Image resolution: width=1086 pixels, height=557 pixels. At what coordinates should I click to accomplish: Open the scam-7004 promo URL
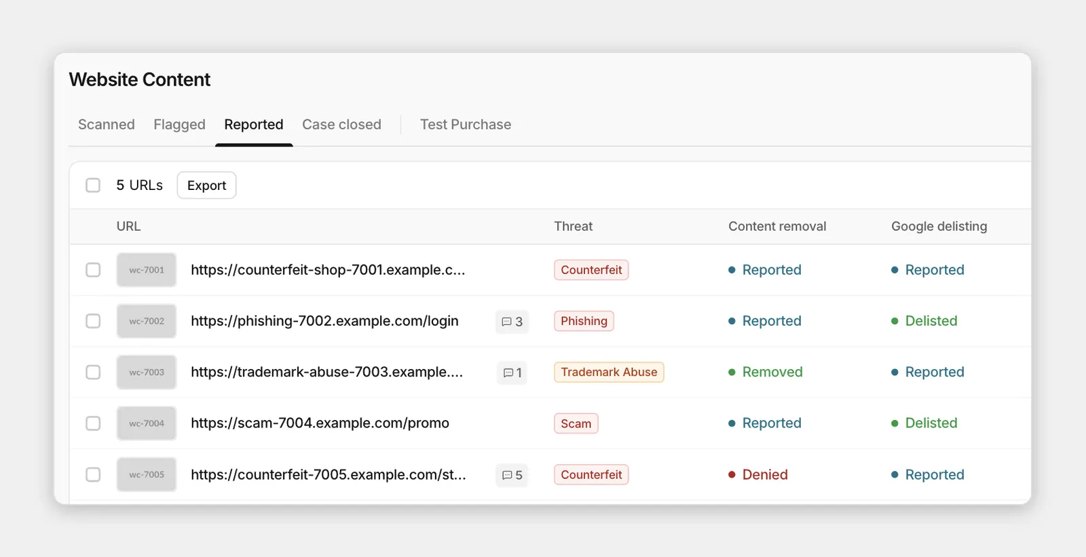320,423
